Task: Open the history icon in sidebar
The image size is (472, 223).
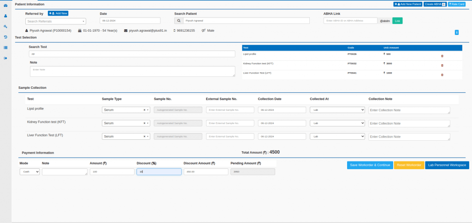Action: tap(6, 37)
